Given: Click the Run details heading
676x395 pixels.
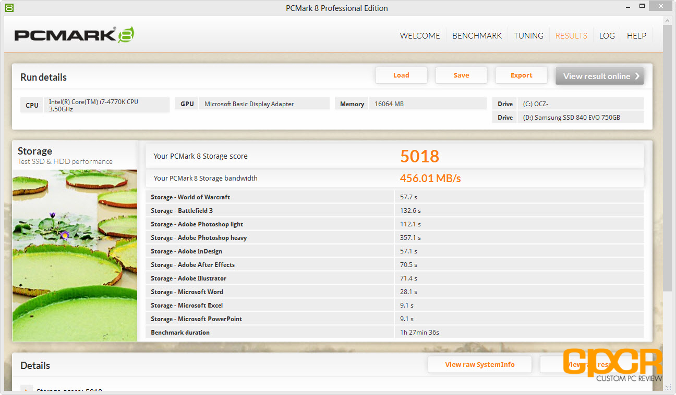Looking at the screenshot, I should 43,77.
